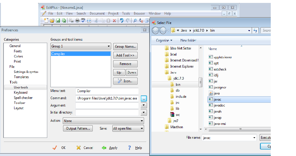Click Redo arrow icon in EditPlus toolbar
The height and width of the screenshot is (156, 296).
coord(128,20)
